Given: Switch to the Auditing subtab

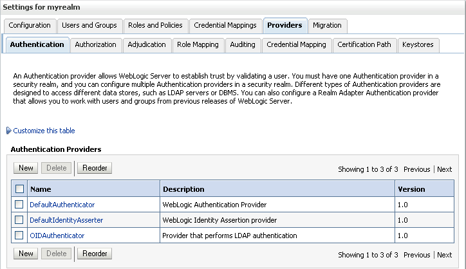Looking at the screenshot, I should (x=243, y=45).
